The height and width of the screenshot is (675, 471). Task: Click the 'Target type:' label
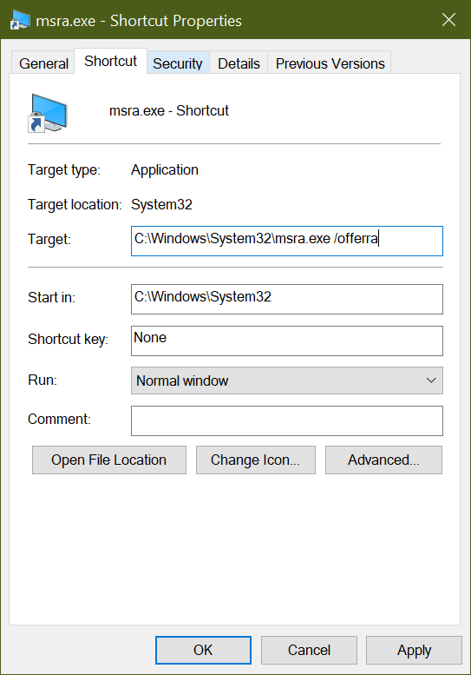tap(64, 170)
